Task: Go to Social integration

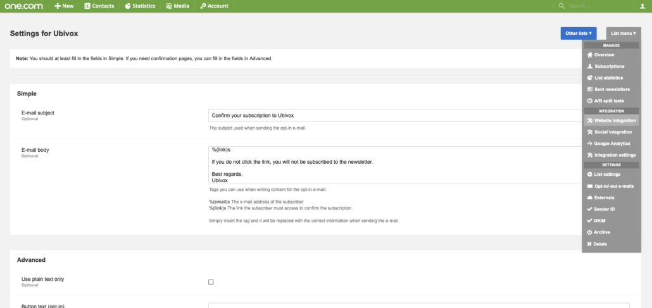Action: [611, 132]
